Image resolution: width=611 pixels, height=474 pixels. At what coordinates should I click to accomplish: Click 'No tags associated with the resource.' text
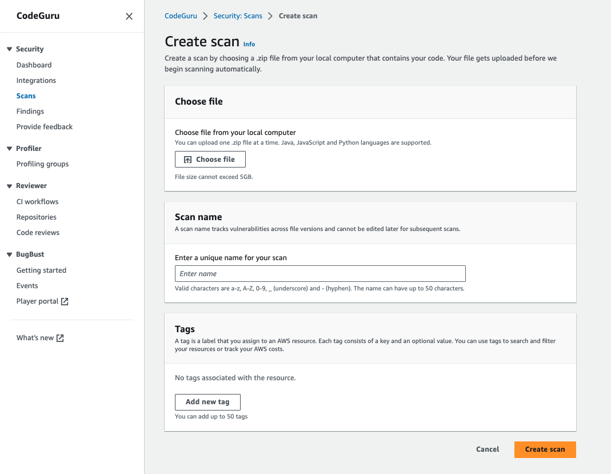click(235, 378)
